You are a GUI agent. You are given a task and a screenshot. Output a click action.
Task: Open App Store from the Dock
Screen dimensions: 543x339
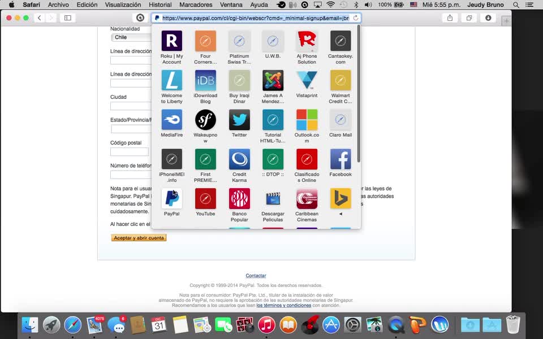tap(331, 325)
